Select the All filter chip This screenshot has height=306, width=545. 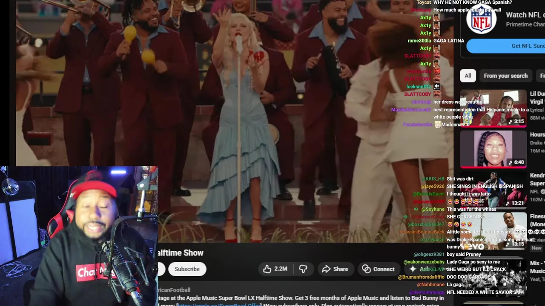coord(468,76)
